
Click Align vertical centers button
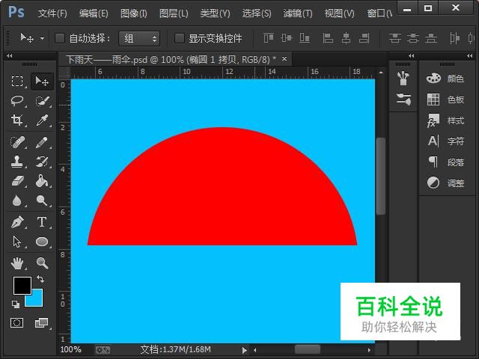point(287,38)
